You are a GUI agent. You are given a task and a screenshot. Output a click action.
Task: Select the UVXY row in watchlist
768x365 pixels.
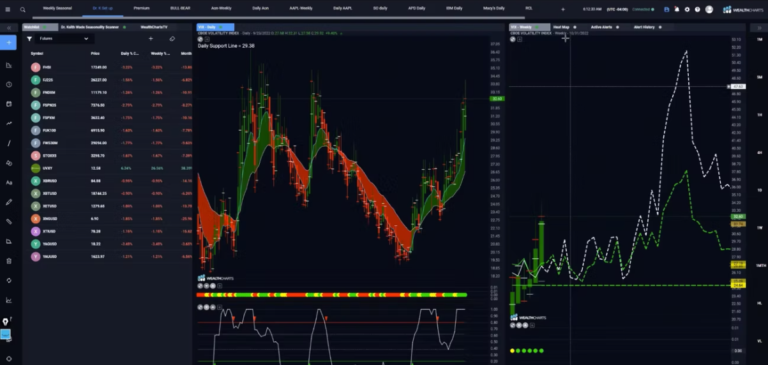(108, 168)
